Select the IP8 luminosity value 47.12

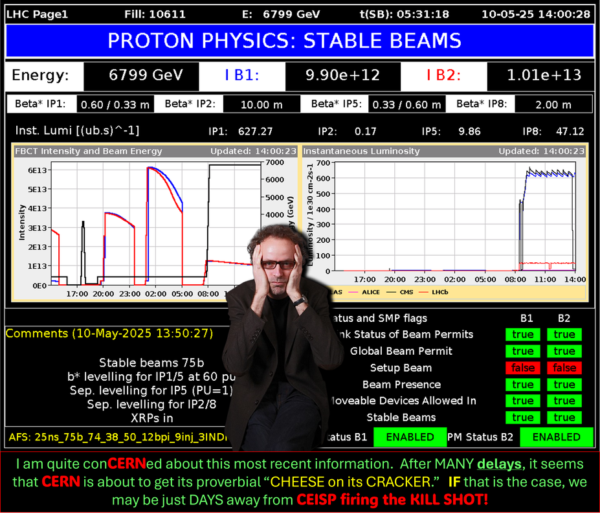(570, 131)
